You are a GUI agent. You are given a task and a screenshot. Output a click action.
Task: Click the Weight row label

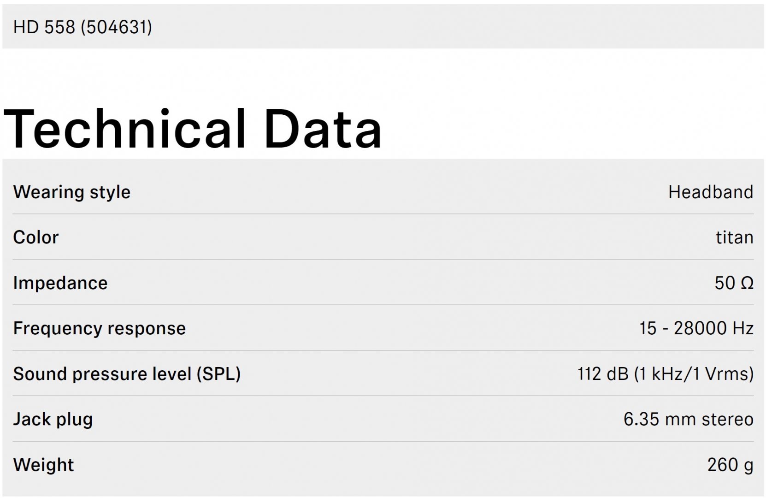43,464
